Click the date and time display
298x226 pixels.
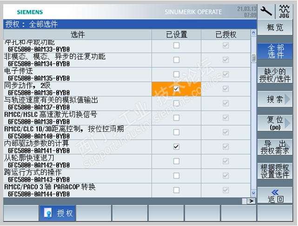(246, 12)
